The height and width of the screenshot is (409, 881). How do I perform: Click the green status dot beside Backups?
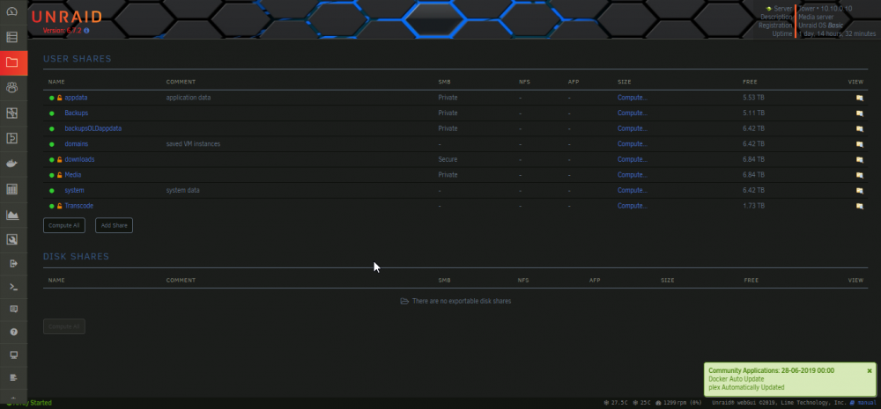tap(52, 113)
